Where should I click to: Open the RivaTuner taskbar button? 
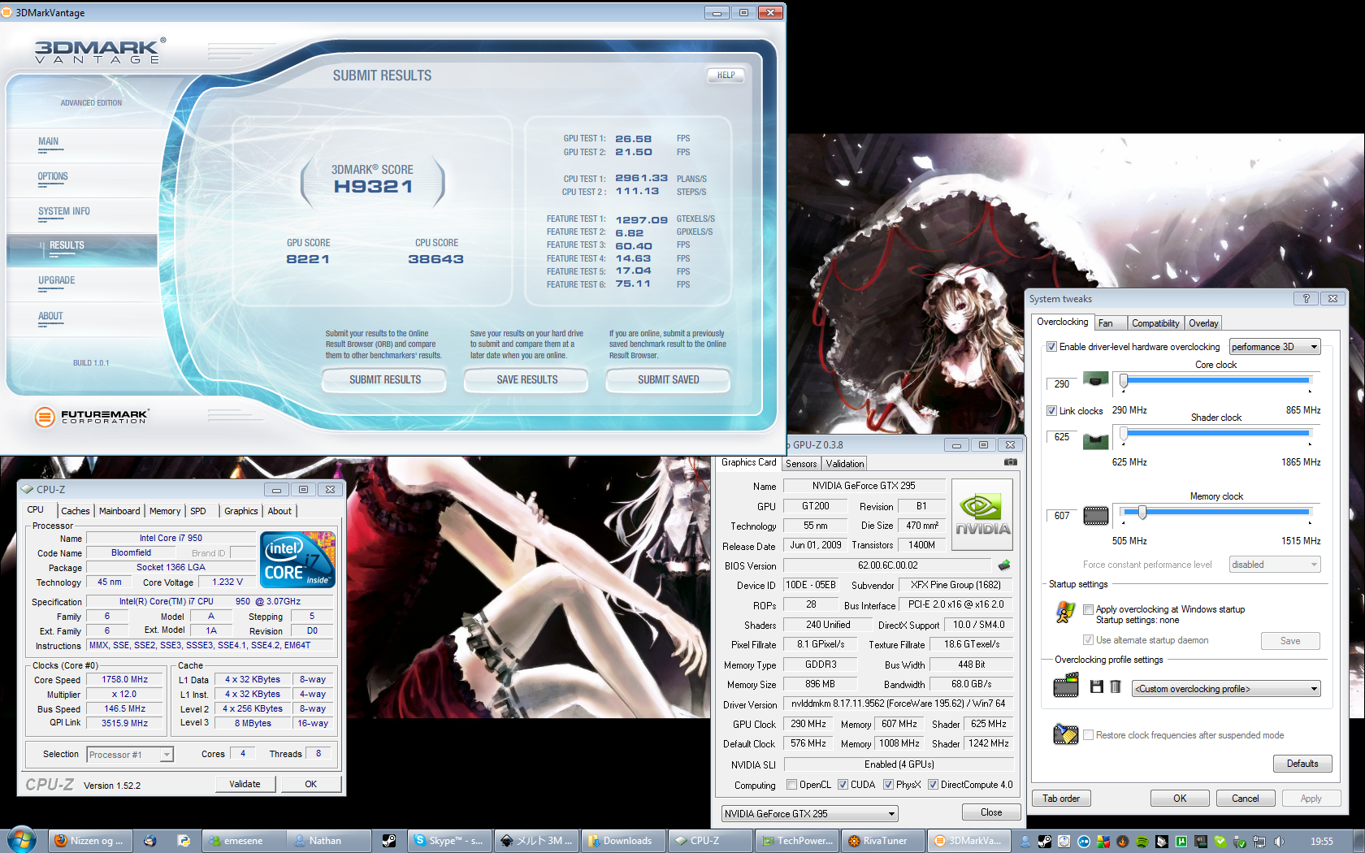[883, 841]
